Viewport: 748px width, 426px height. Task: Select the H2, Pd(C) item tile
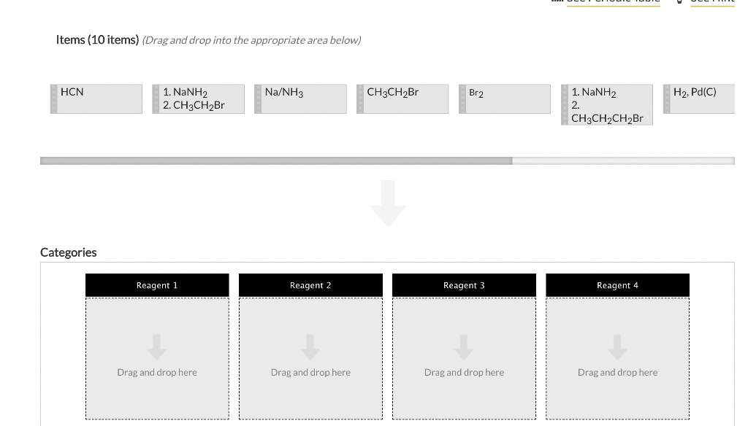pos(702,98)
